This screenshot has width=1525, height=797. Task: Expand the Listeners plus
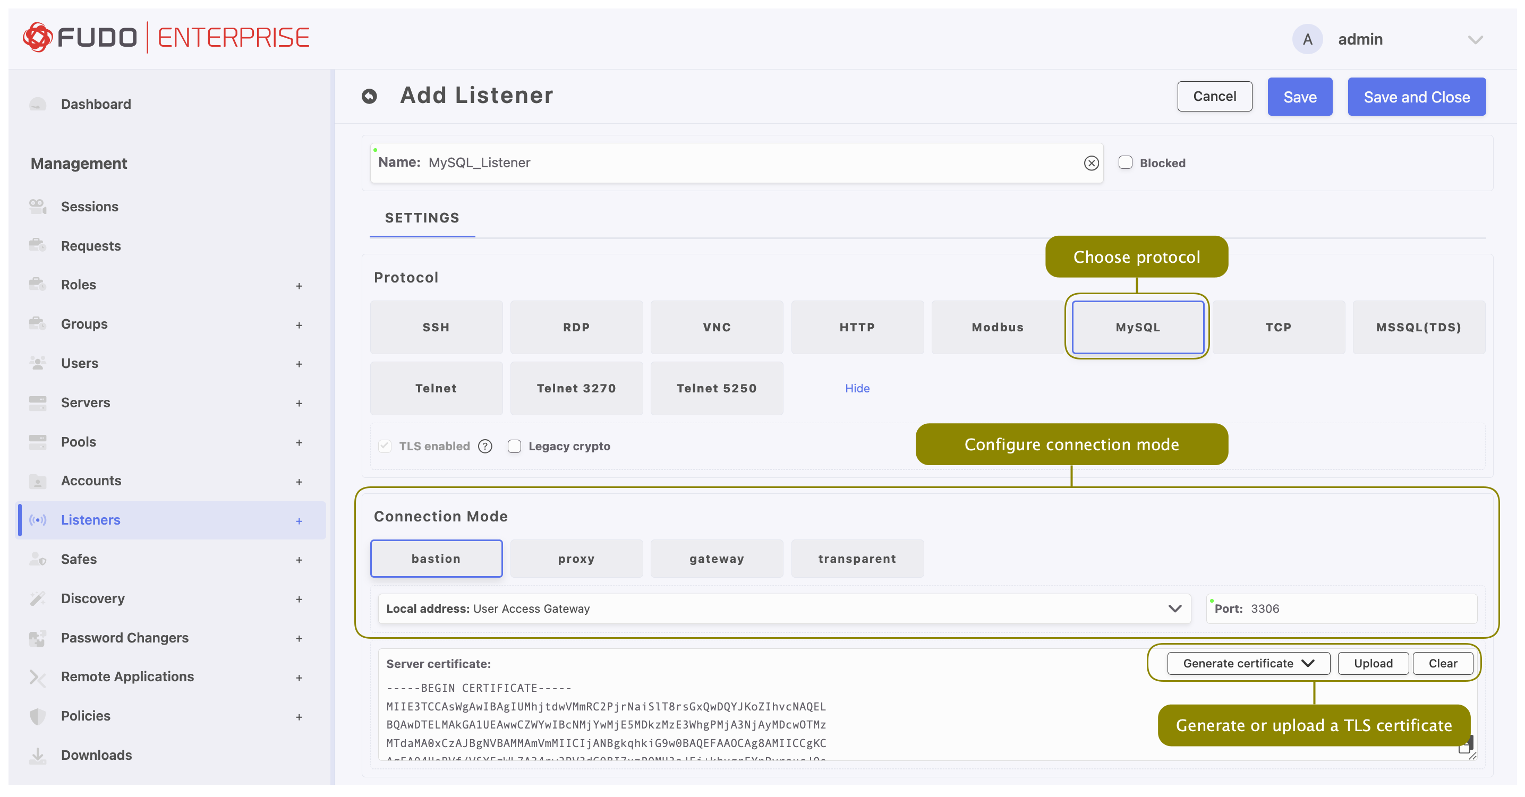pos(299,521)
